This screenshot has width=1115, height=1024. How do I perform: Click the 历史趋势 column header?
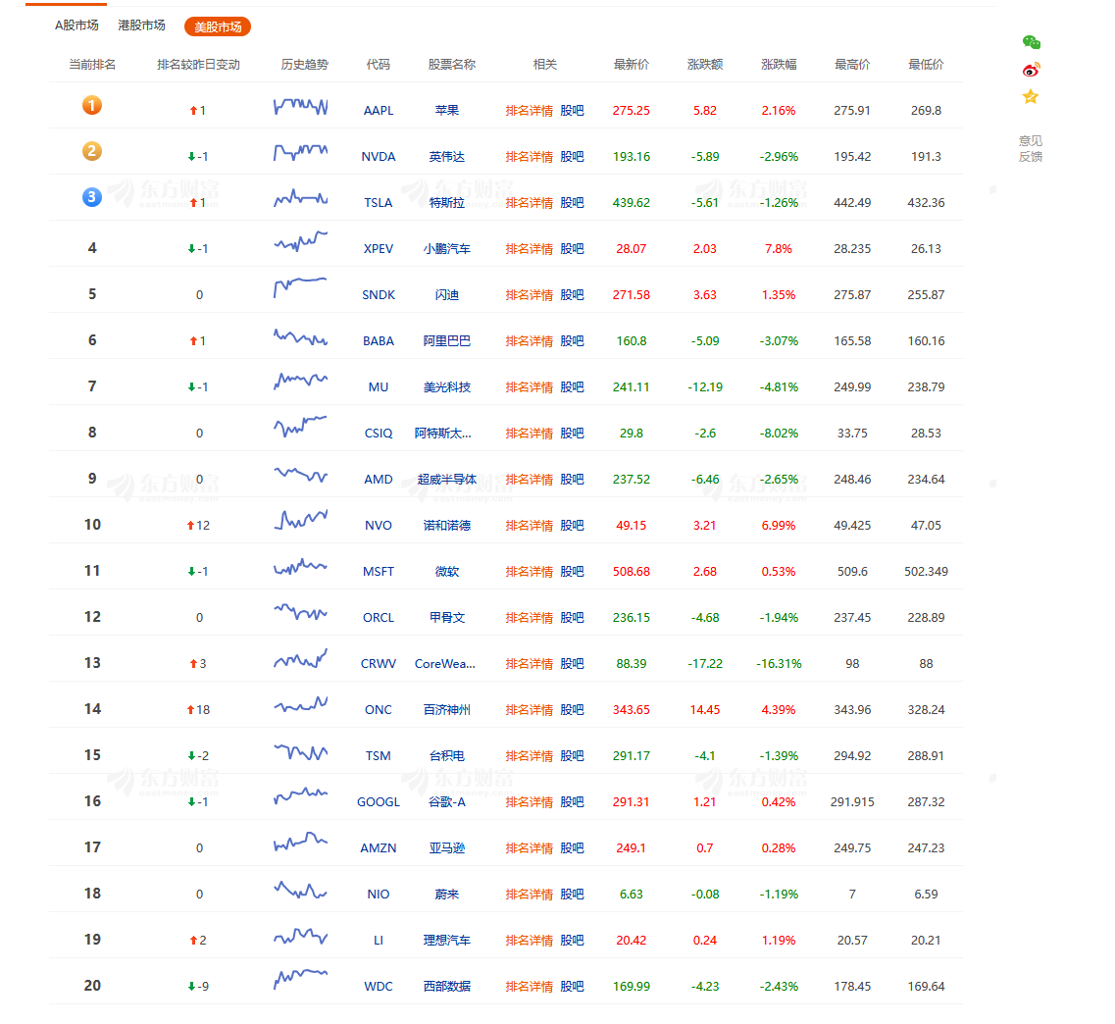point(304,65)
